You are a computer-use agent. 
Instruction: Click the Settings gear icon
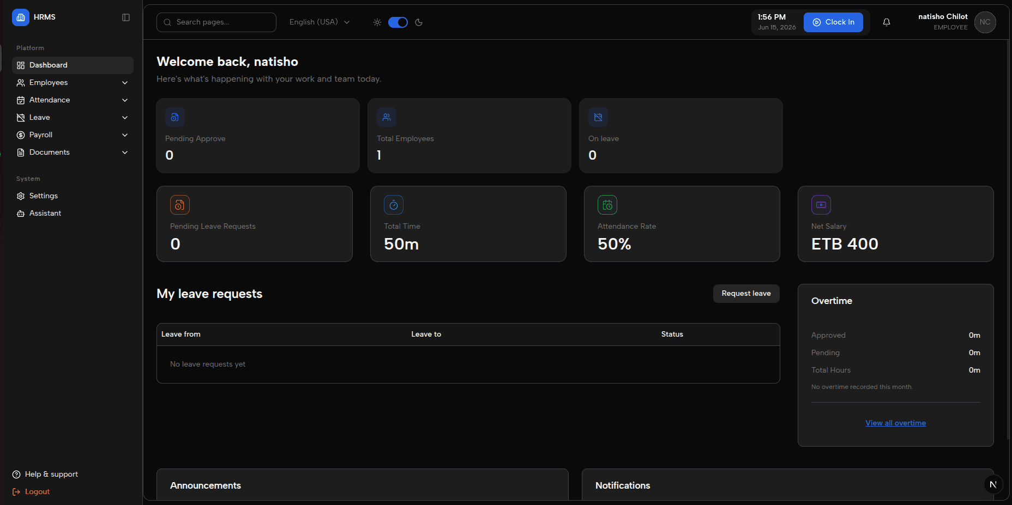[x=21, y=196]
